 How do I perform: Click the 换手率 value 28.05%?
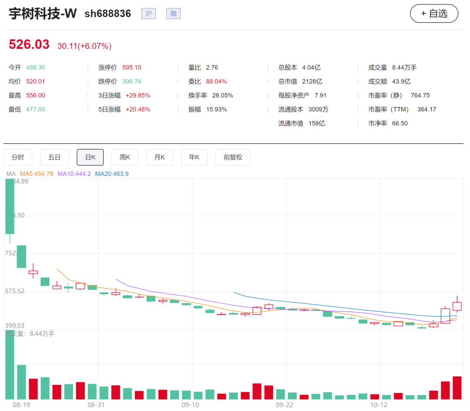click(x=222, y=95)
